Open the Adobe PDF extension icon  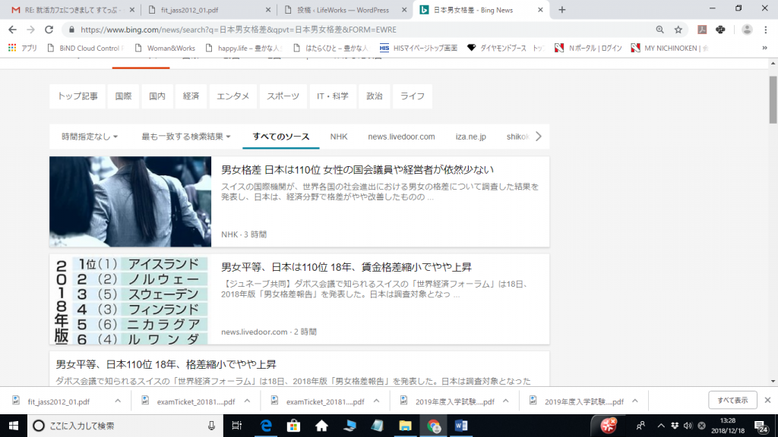[703, 30]
